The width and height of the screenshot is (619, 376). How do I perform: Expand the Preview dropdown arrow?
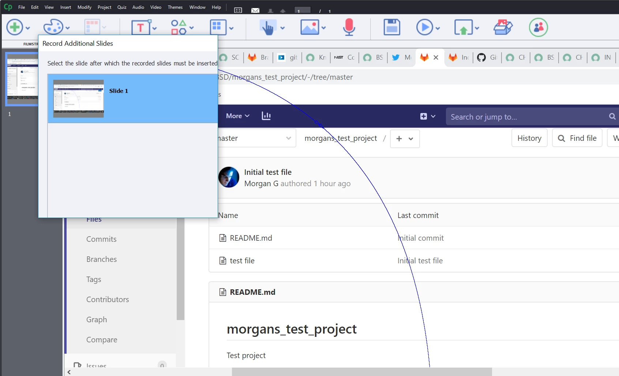pyautogui.click(x=438, y=28)
